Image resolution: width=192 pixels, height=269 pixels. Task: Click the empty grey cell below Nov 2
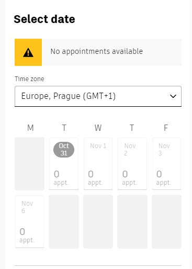[132, 221]
